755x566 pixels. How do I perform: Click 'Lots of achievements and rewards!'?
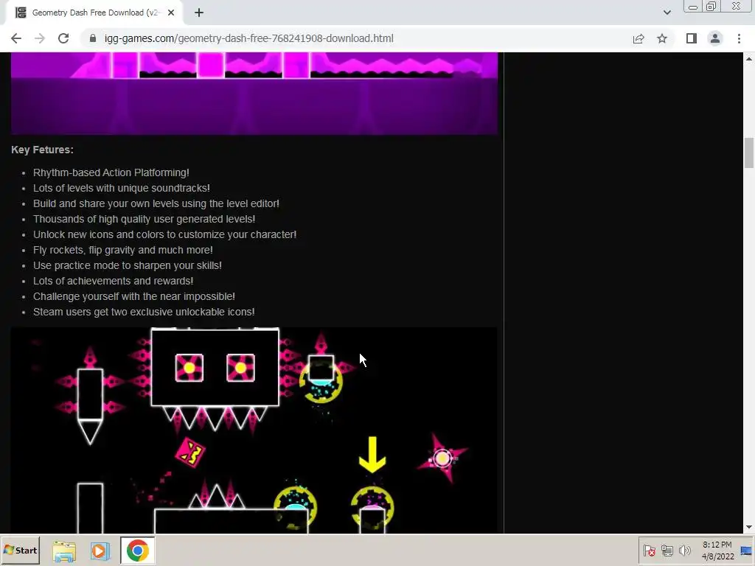113,281
